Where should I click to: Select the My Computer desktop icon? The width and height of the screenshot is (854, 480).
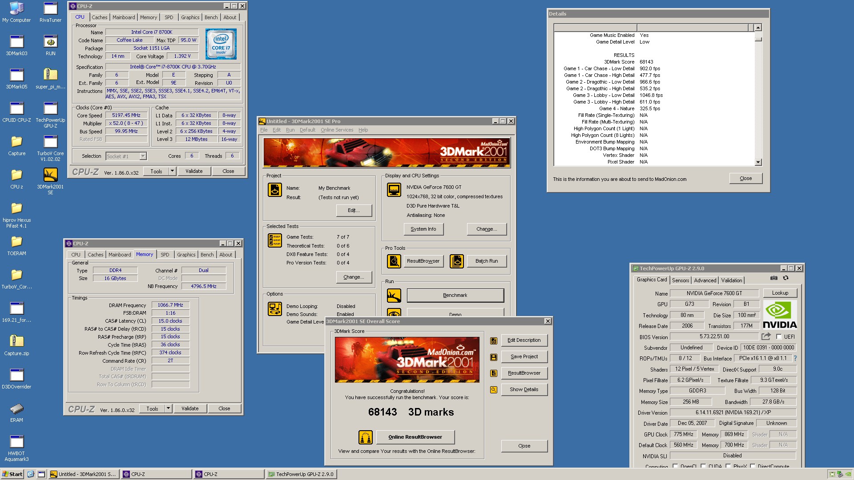[x=16, y=12]
